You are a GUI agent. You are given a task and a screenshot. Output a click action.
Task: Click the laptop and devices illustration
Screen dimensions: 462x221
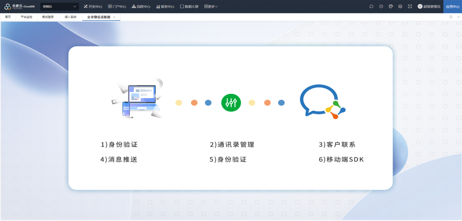[137, 99]
